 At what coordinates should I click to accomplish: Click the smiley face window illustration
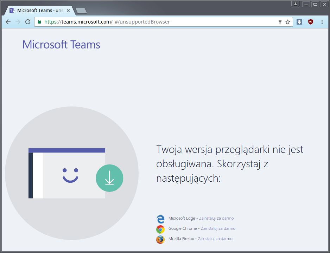pyautogui.click(x=67, y=173)
